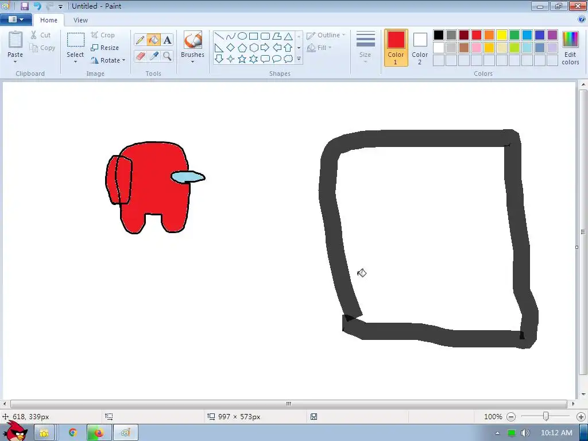Click the Save icon in title bar
The width and height of the screenshot is (588, 441).
coord(24,6)
